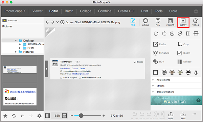The height and width of the screenshot is (122, 203).
Task: Select the Edit tab icon
Action: [133, 22]
